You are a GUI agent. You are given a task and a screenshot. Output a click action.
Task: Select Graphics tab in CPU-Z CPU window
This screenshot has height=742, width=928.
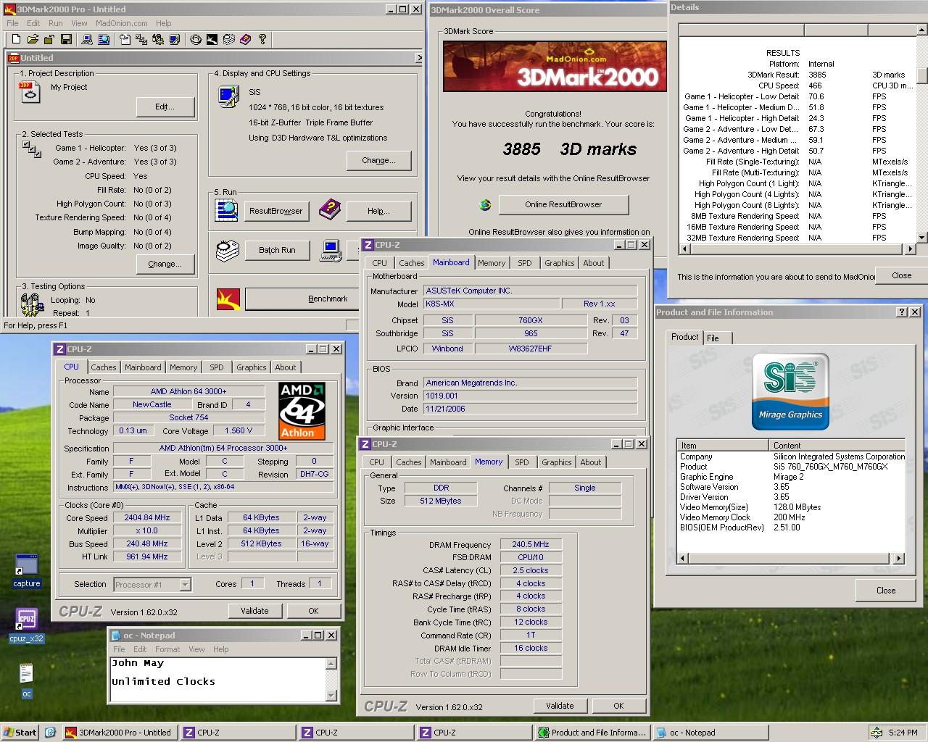tap(252, 367)
